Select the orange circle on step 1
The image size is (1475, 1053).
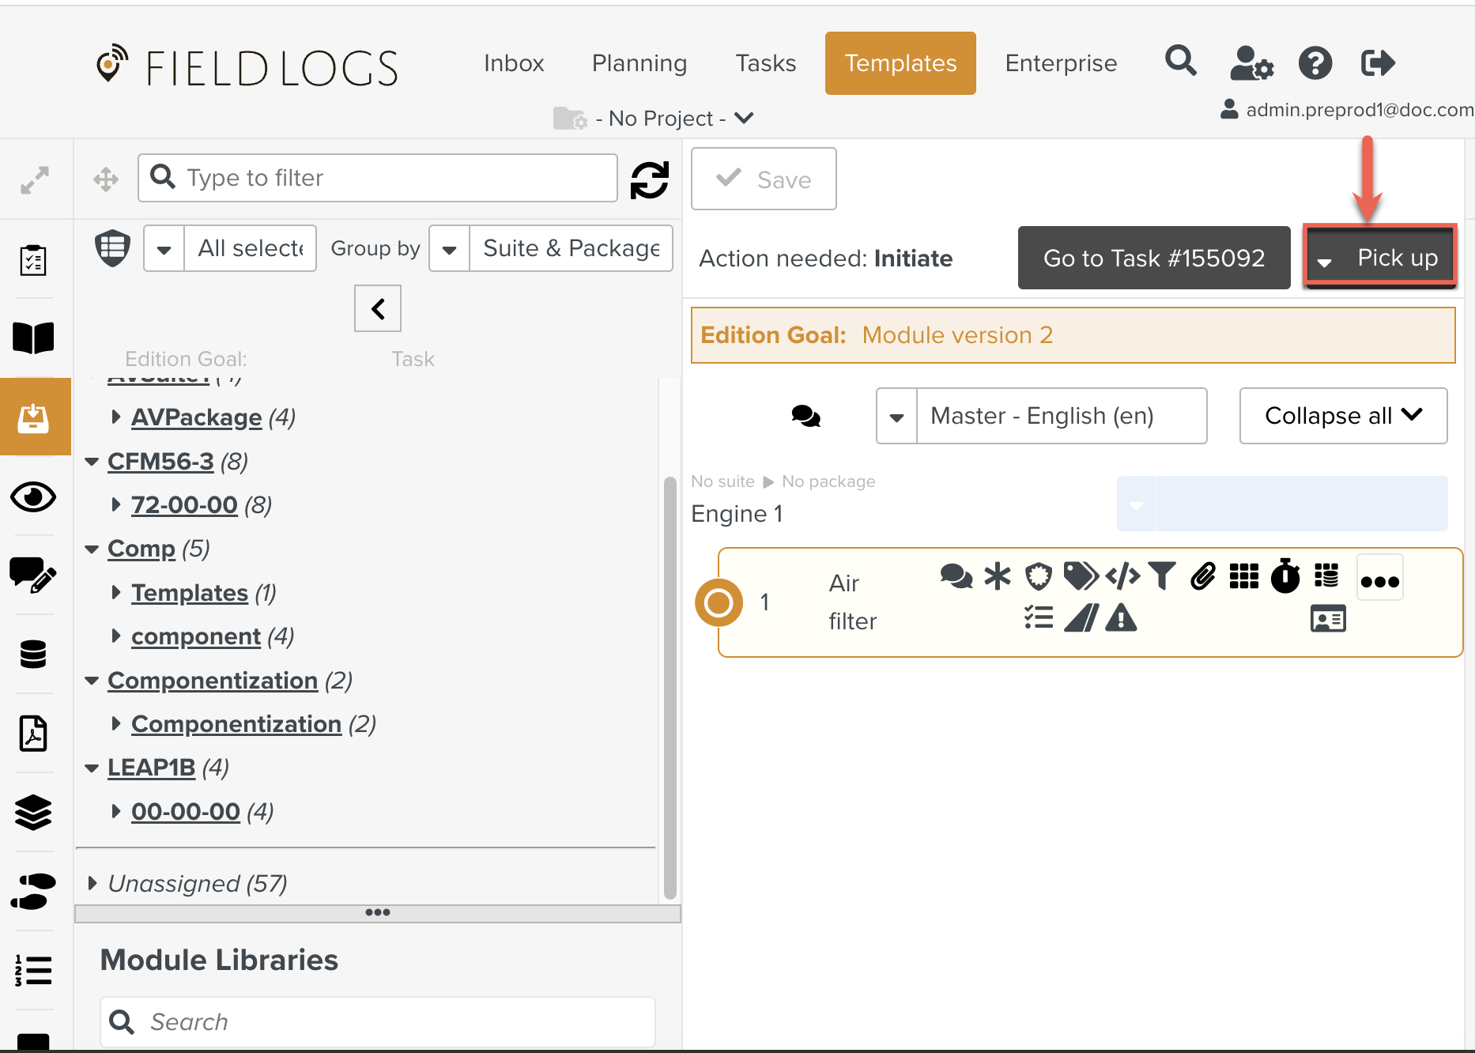718,602
